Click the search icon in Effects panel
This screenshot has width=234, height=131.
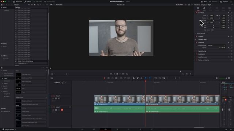pyautogui.click(x=44, y=68)
